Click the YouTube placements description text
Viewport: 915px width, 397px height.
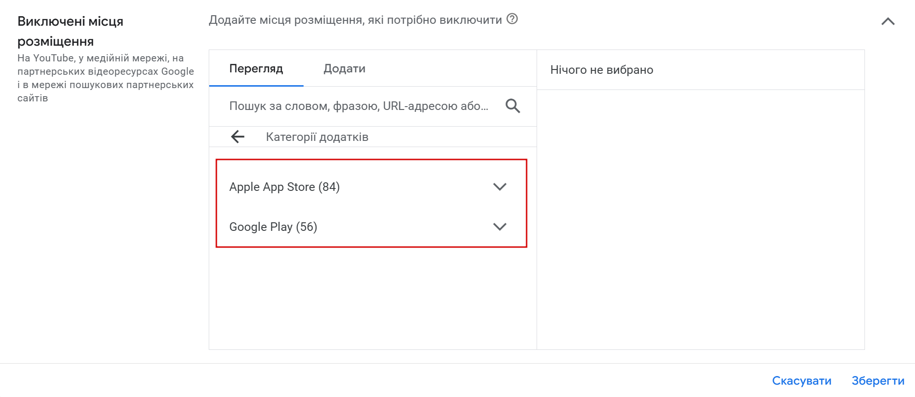coord(105,78)
